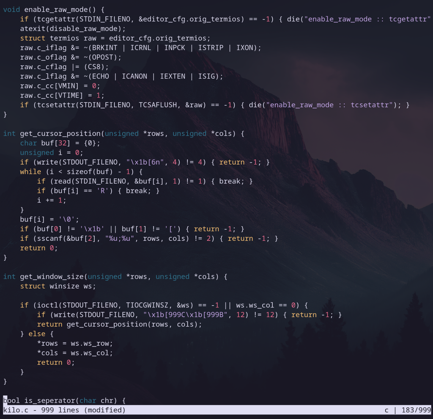The image size is (433, 419).
Task: Click "atexit(disable_raw_mode);" line
Action: coord(73,29)
